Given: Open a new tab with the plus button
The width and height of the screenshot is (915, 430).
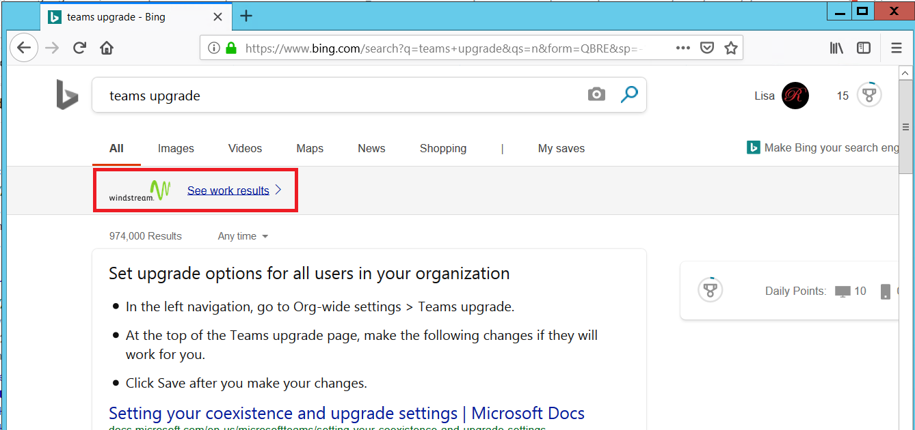Looking at the screenshot, I should click(246, 16).
